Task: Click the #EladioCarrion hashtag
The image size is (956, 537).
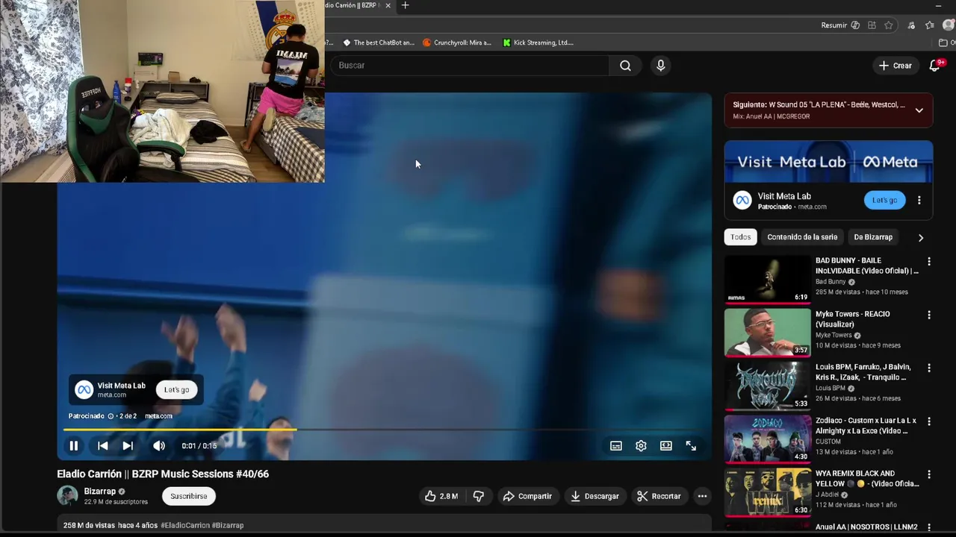Action: click(x=185, y=525)
